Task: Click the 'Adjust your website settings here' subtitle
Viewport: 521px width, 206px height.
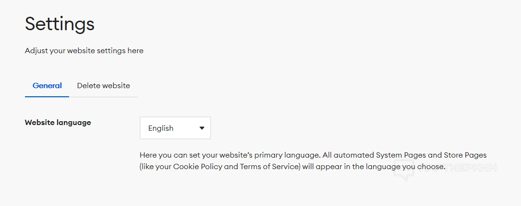Action: (84, 50)
